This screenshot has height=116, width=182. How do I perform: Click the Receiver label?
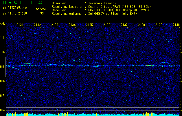[x=59, y=10]
